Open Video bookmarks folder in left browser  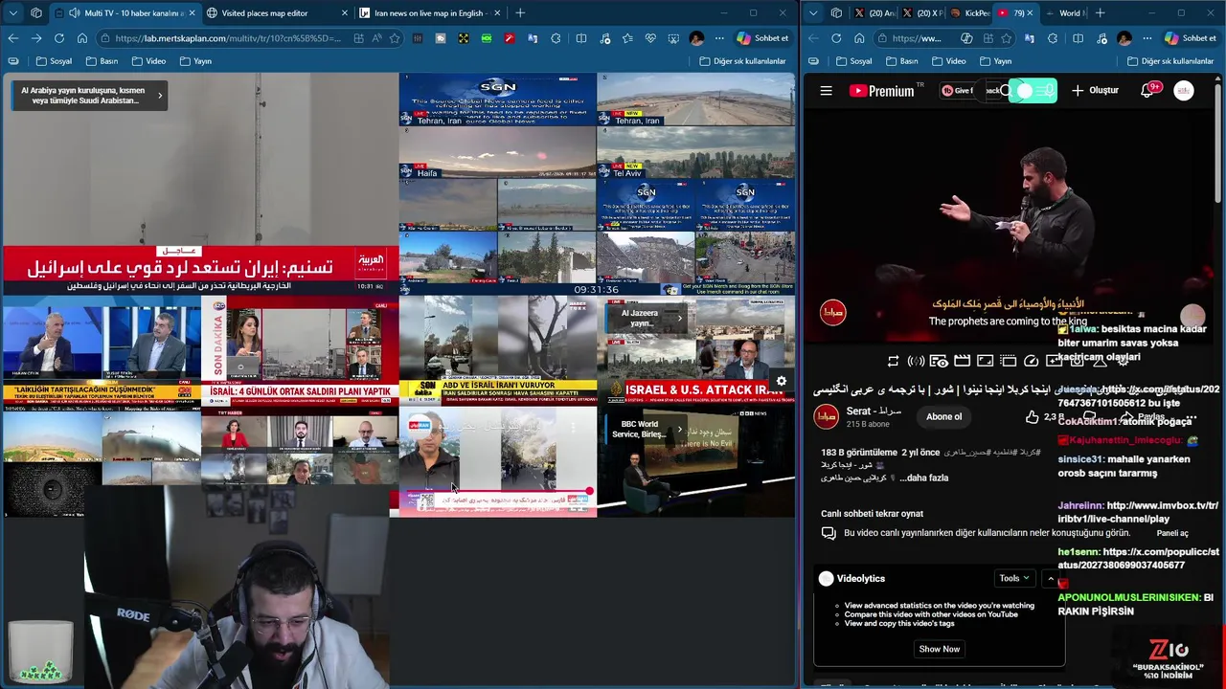tap(148, 61)
